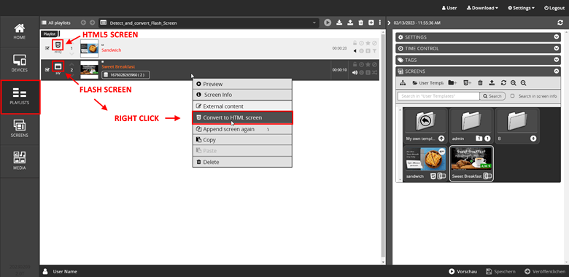This screenshot has height=277, width=569.
Task: Uncheck the Sandwich playlist row checkbox
Action: pos(47,48)
